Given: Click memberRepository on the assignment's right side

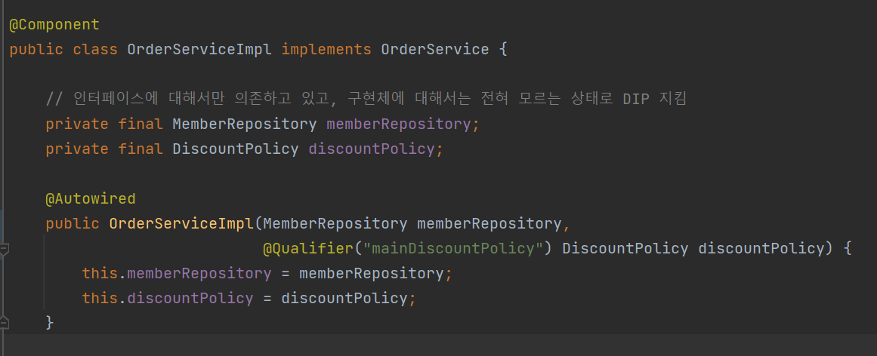Looking at the screenshot, I should [372, 274].
